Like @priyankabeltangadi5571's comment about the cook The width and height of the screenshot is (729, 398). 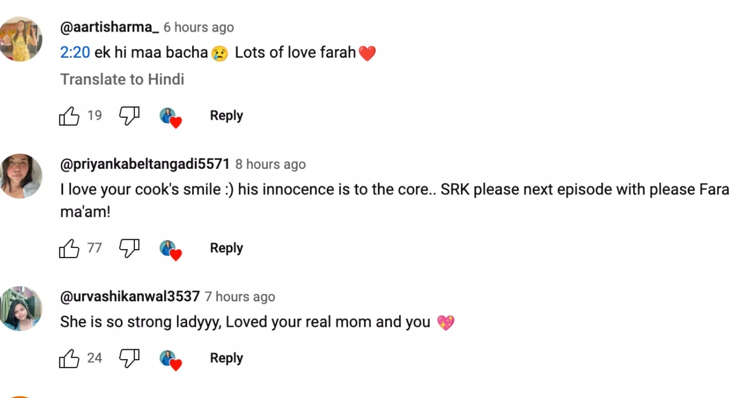pos(69,248)
